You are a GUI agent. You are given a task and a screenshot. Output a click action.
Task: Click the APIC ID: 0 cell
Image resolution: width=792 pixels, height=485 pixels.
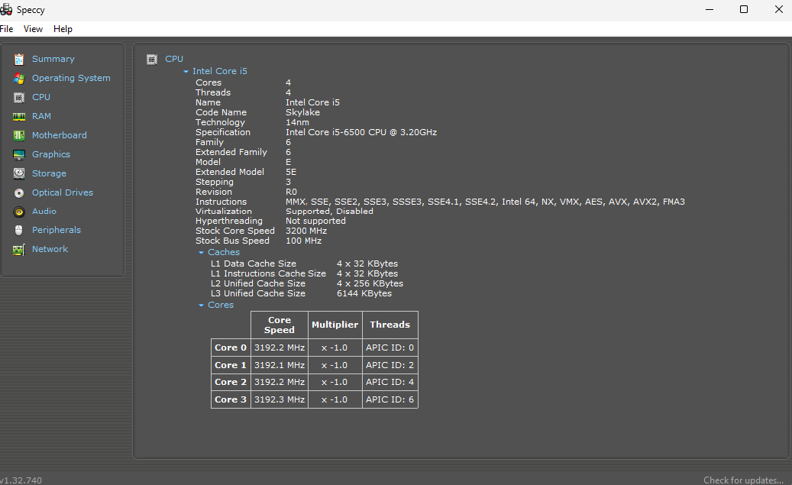click(x=390, y=348)
